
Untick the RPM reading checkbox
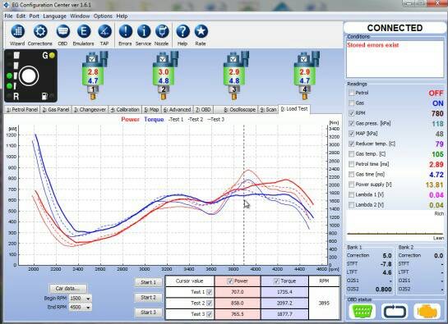click(x=352, y=113)
